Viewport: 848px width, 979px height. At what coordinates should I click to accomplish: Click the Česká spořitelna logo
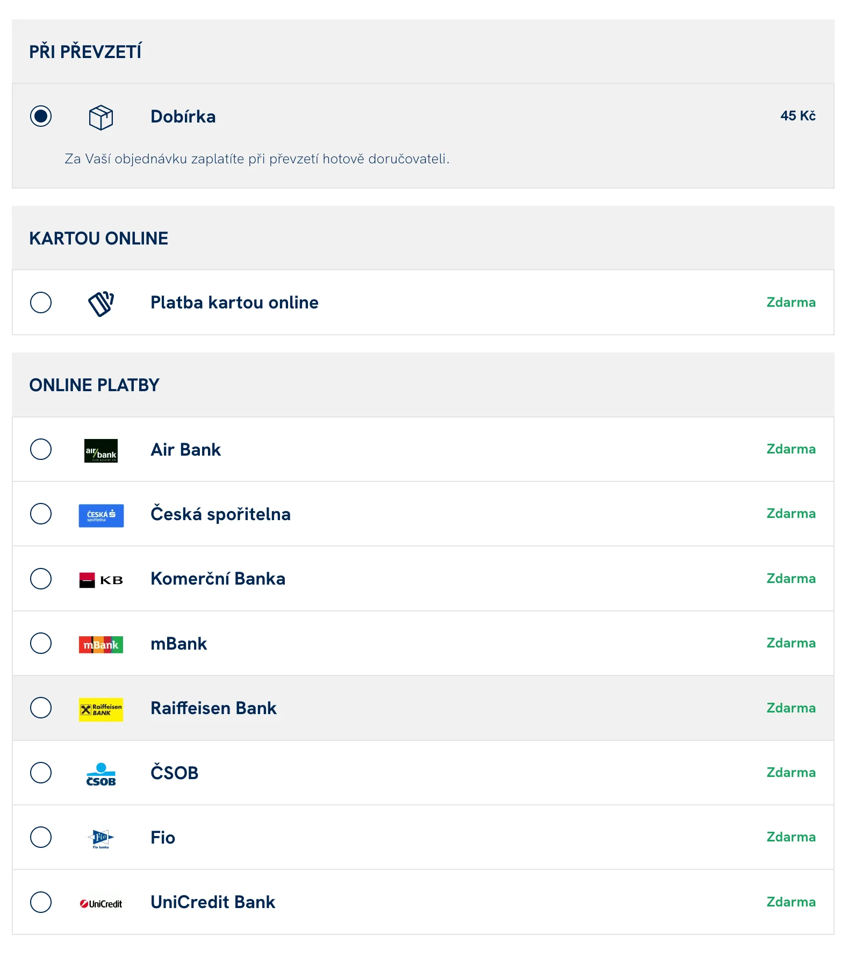pyautogui.click(x=101, y=515)
